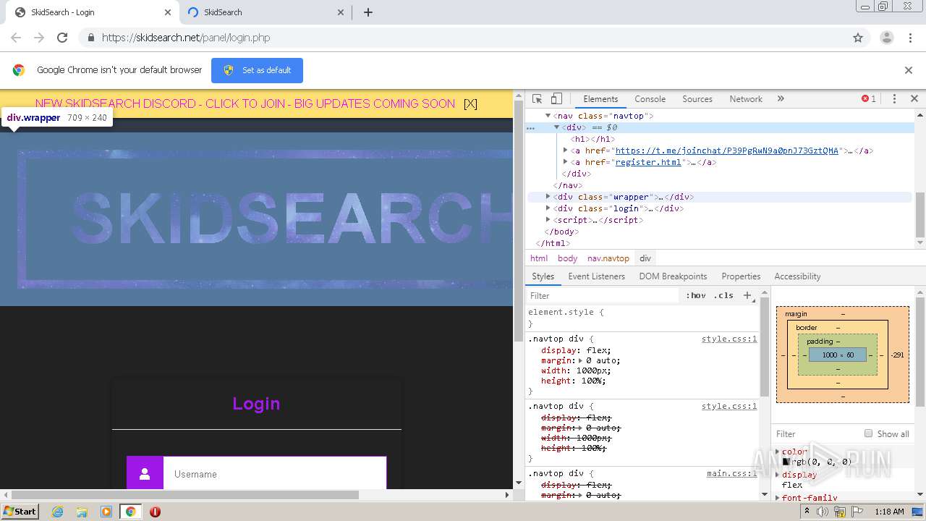Screen dimensions: 926x521
Task: Toggle device toolbar in DevTools
Action: pyautogui.click(x=556, y=99)
